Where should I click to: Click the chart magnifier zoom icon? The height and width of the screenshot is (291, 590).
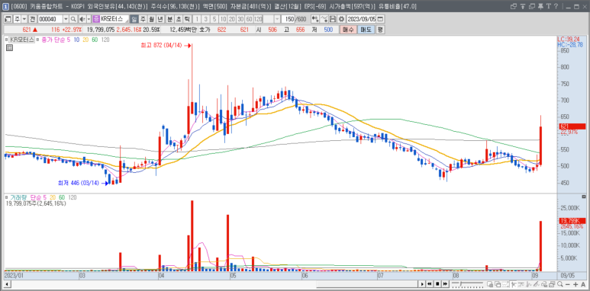(560, 284)
